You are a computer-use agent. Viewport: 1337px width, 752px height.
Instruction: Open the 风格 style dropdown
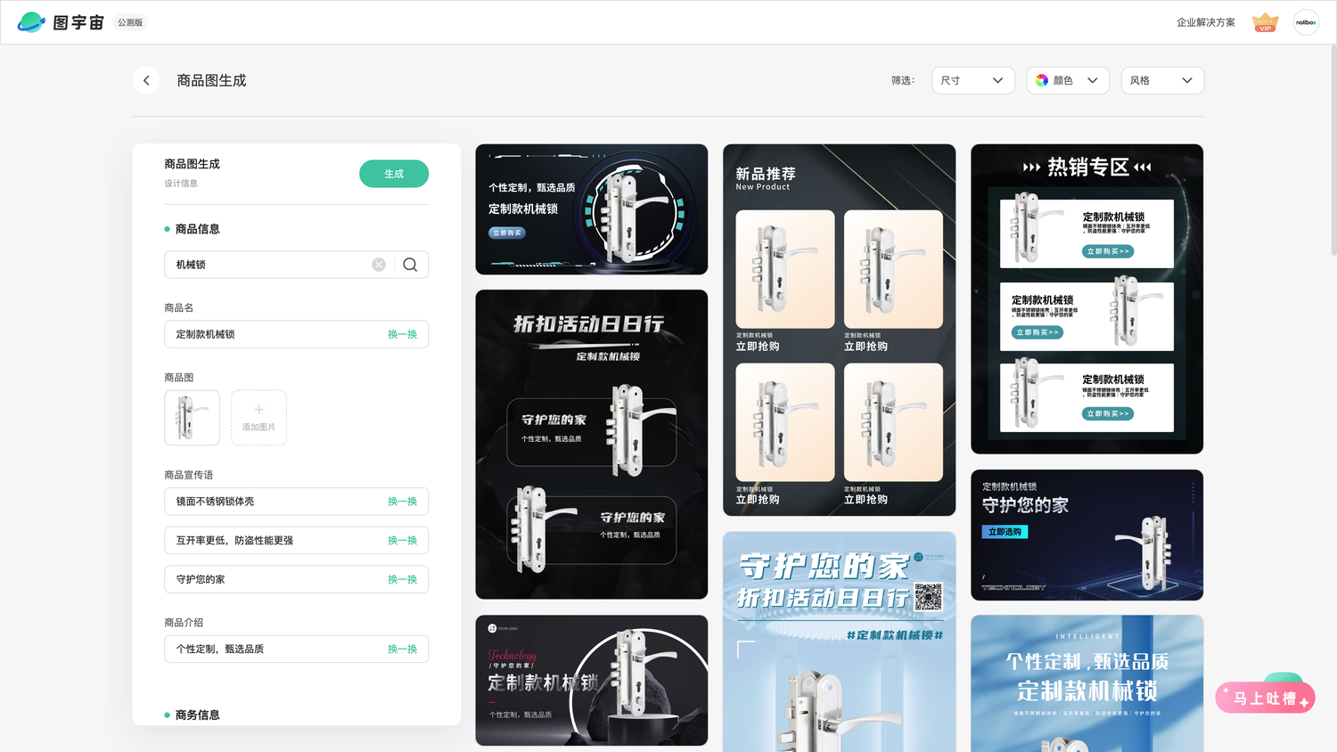click(x=1162, y=80)
